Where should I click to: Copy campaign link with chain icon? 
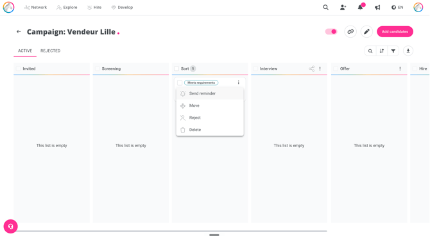pyautogui.click(x=350, y=32)
